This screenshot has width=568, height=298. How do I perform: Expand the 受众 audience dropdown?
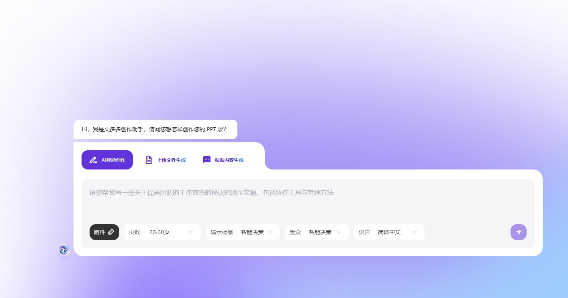339,232
